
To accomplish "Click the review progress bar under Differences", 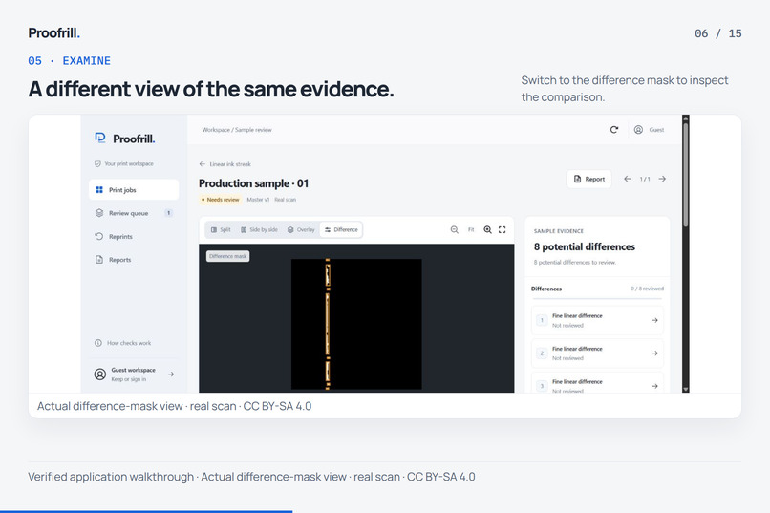I will pos(597,298).
